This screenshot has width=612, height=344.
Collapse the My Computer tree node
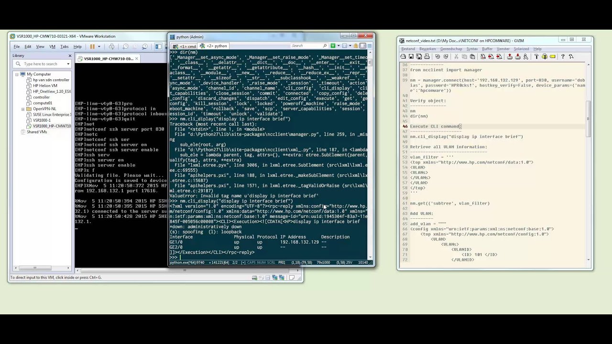coord(17,74)
